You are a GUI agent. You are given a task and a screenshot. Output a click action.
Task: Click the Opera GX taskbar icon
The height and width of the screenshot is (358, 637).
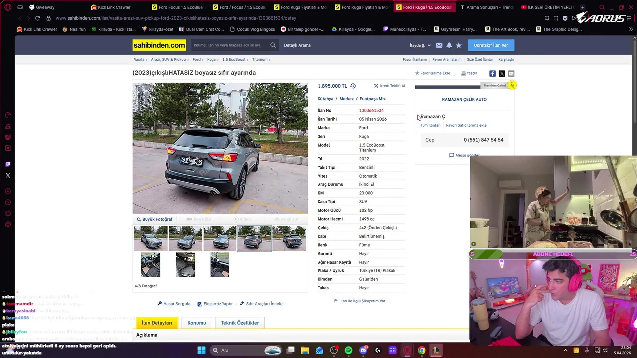[x=407, y=350]
